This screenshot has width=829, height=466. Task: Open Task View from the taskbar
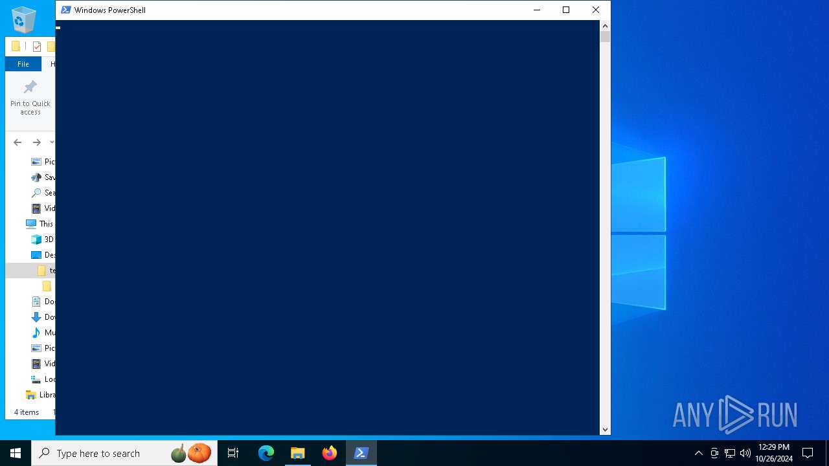coord(233,453)
